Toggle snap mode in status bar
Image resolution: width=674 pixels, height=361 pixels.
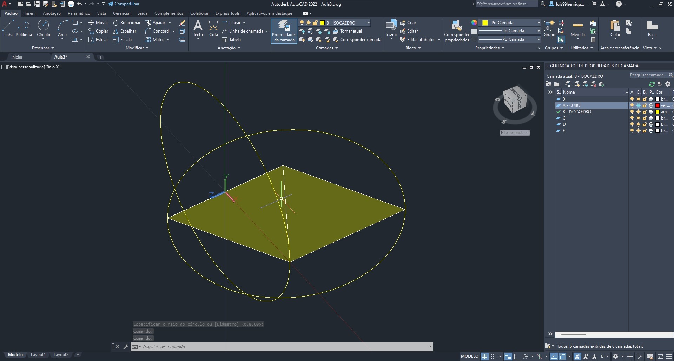tap(493, 356)
